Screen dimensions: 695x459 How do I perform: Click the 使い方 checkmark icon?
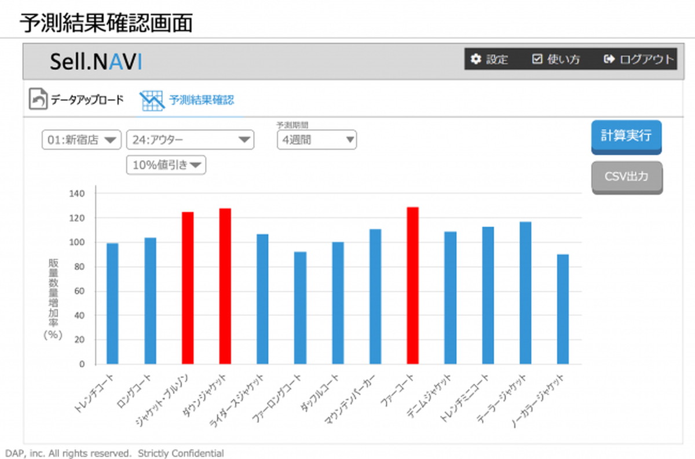(x=537, y=59)
